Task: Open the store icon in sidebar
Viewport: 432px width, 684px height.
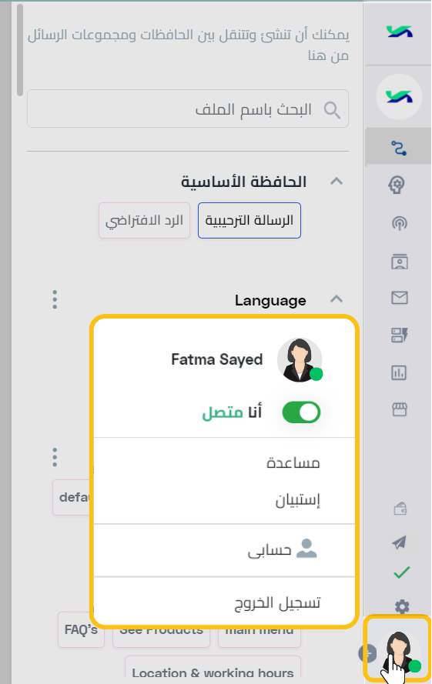Action: click(x=399, y=409)
